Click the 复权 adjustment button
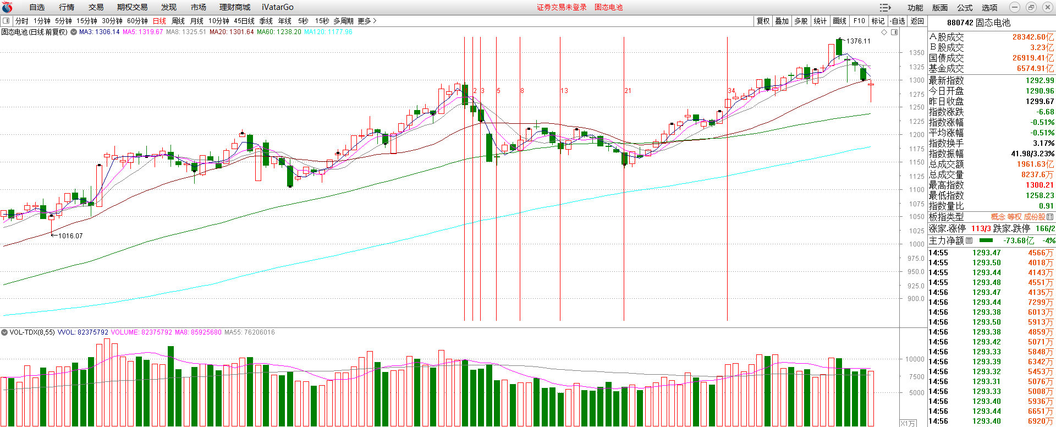The image size is (1056, 427). click(763, 21)
